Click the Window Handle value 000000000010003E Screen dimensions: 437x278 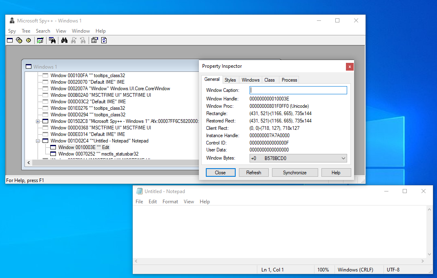pos(269,99)
